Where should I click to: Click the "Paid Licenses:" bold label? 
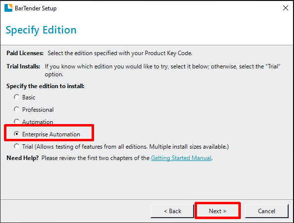point(25,53)
